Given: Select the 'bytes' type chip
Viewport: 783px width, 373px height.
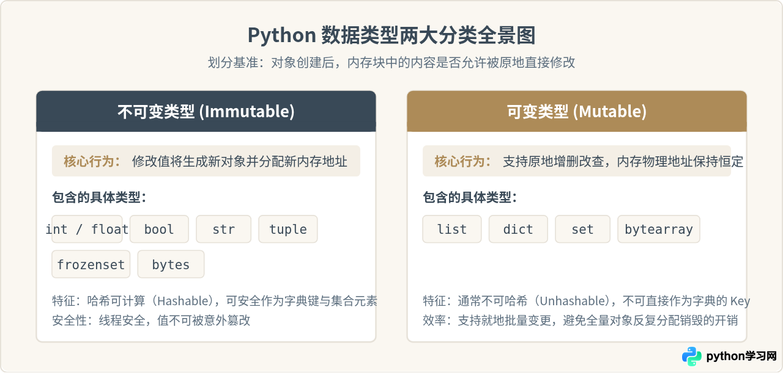Looking at the screenshot, I should pyautogui.click(x=171, y=264).
